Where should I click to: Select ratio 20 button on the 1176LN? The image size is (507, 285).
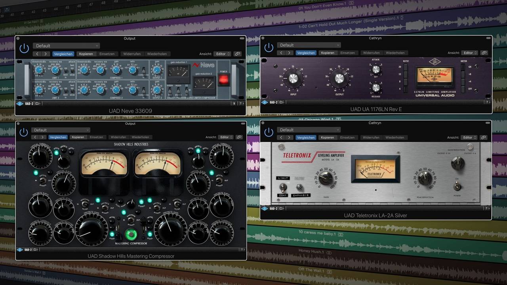click(x=405, y=68)
